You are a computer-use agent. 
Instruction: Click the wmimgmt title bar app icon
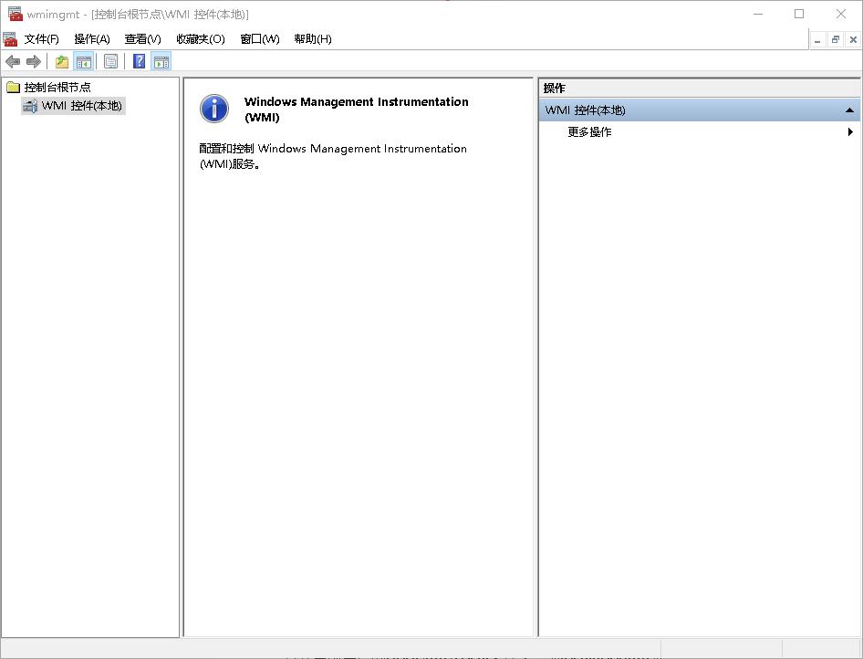15,14
